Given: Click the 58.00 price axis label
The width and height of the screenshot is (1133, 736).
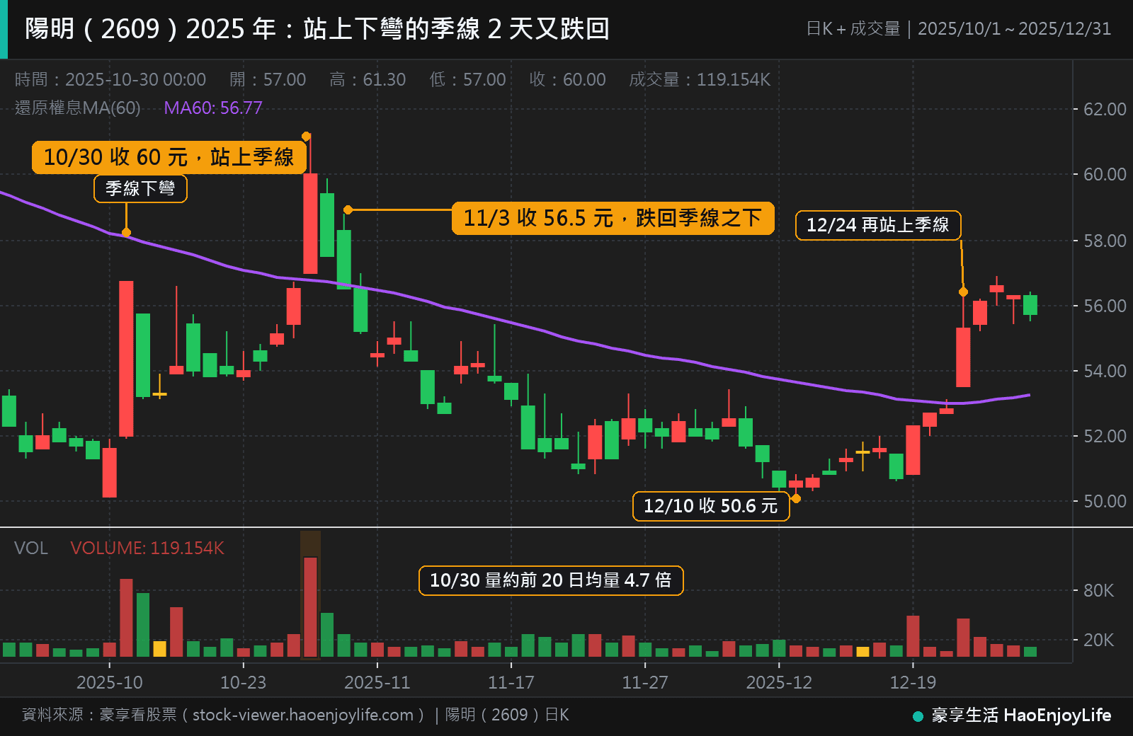Looking at the screenshot, I should click(x=1105, y=241).
